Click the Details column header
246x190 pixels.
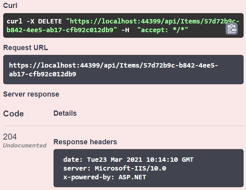coord(65,113)
